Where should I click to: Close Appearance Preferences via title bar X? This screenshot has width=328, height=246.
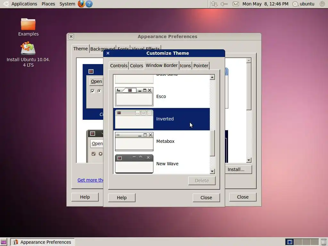point(71,37)
